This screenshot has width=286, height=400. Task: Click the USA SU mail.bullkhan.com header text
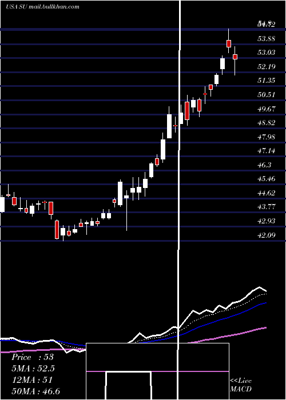[42, 7]
